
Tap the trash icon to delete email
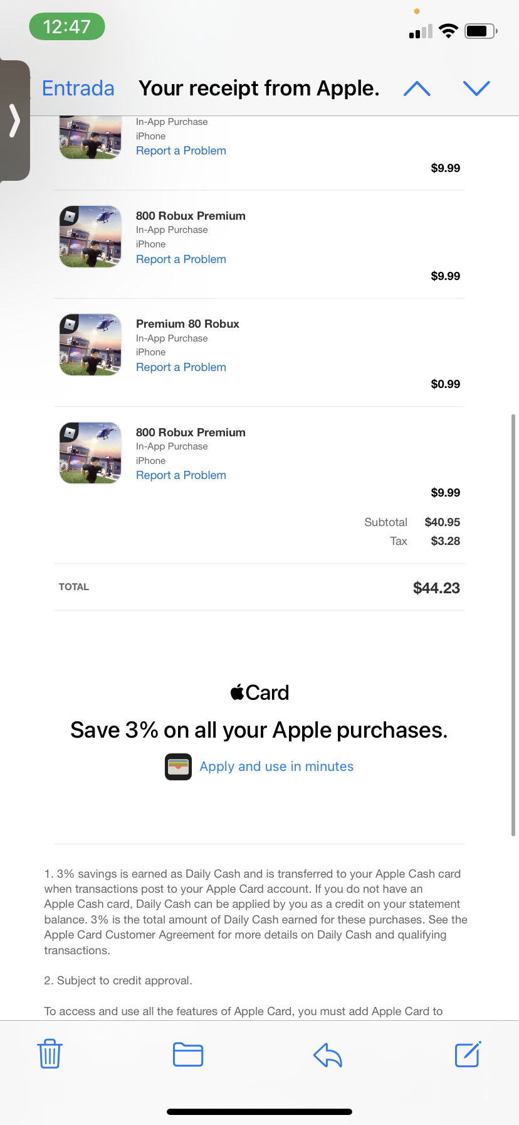[x=50, y=1054]
